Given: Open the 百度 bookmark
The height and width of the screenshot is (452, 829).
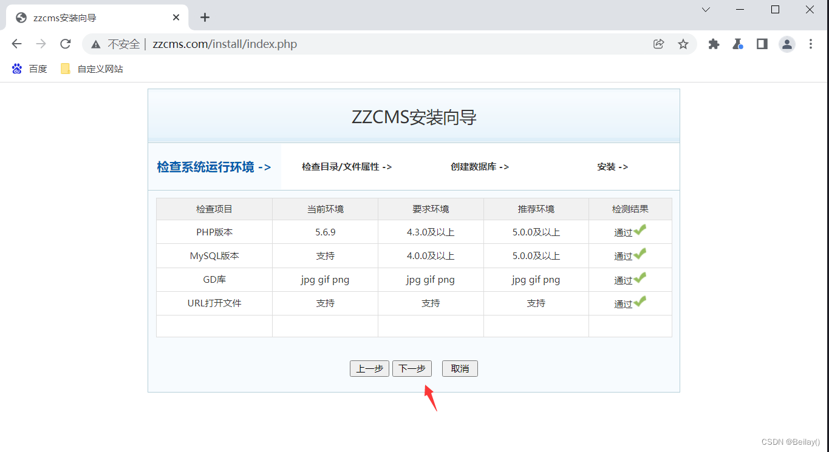Looking at the screenshot, I should tap(29, 69).
